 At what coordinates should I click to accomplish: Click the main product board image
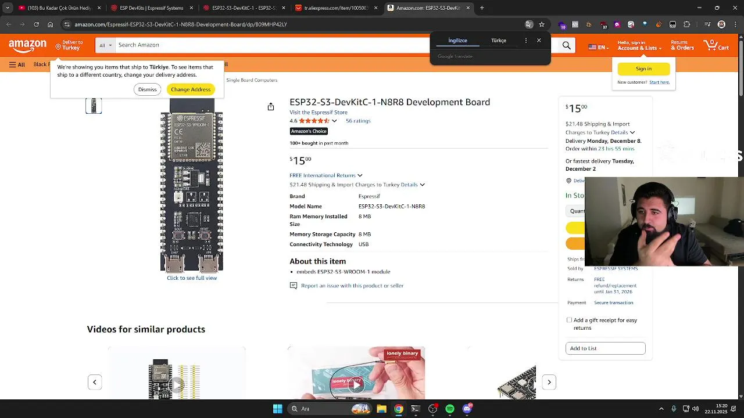[192, 185]
